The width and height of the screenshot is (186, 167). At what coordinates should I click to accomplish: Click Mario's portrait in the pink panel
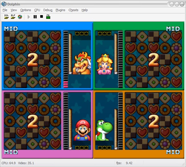click(82, 130)
